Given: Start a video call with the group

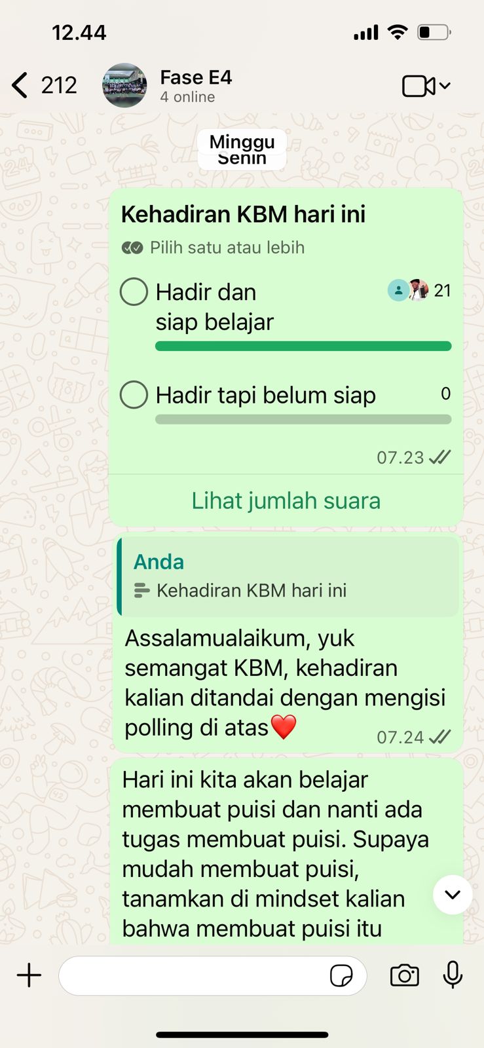Looking at the screenshot, I should pos(419,86).
